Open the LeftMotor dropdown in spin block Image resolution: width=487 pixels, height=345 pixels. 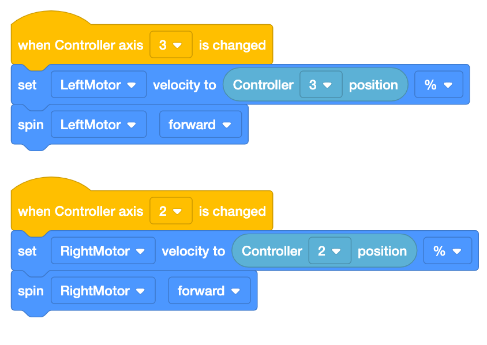coord(99,124)
